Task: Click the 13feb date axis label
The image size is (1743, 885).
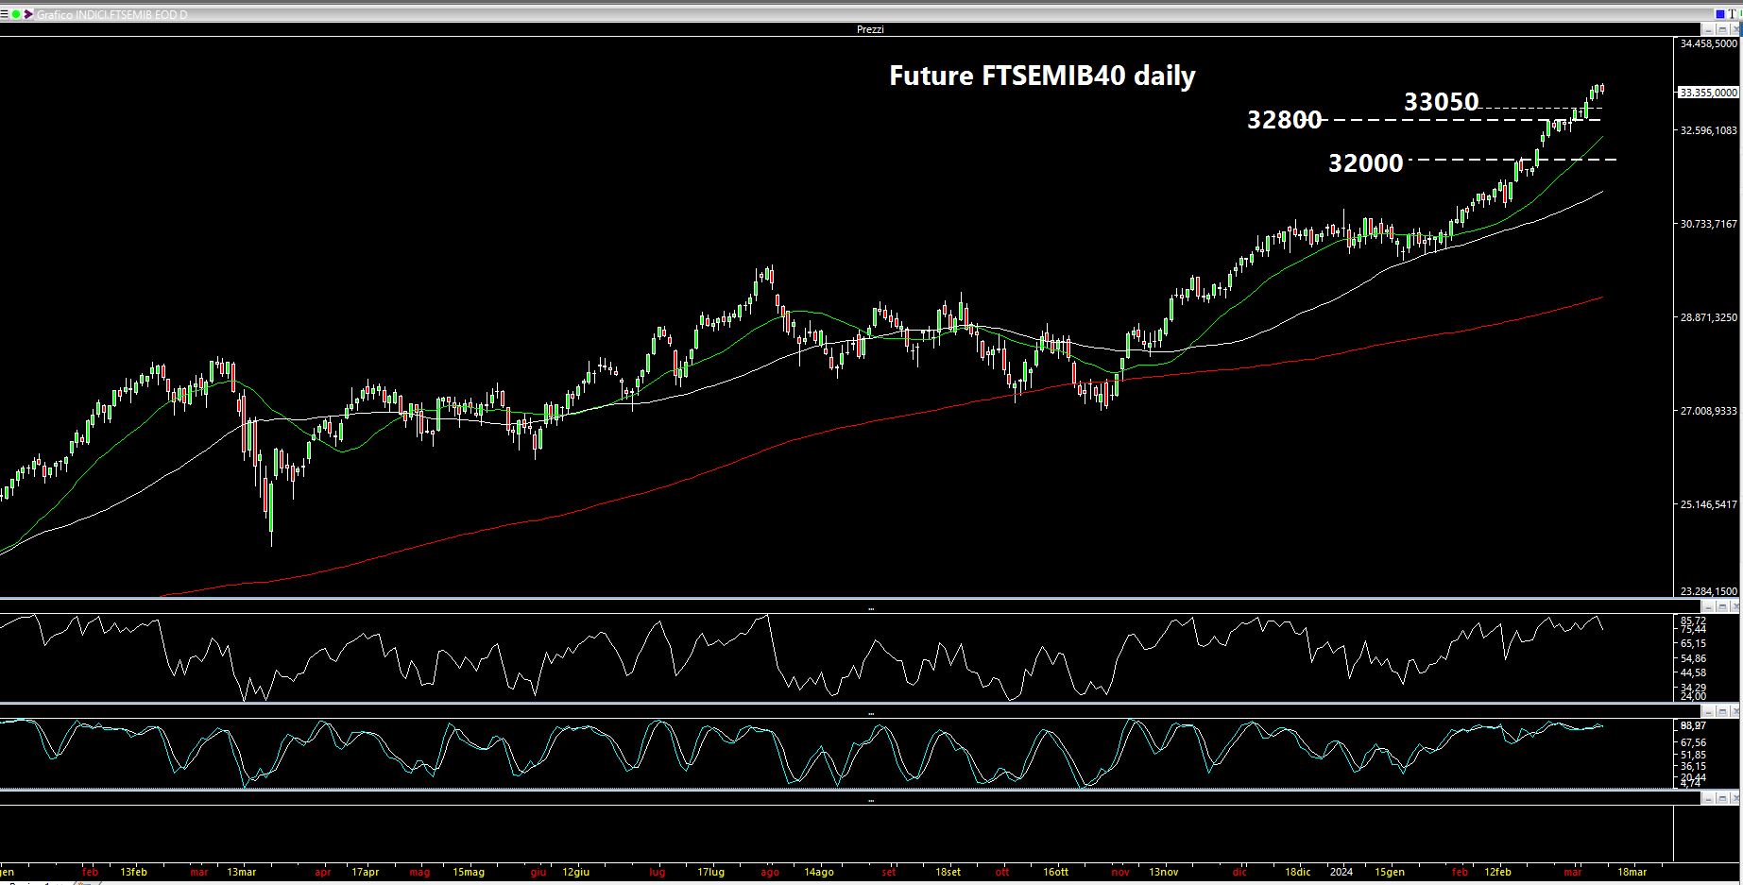Action: click(134, 872)
